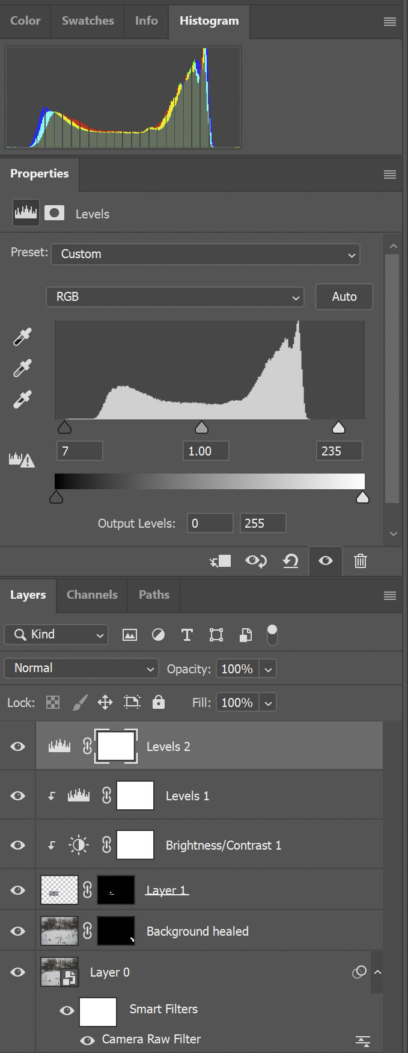
Task: Click the clip to layer icon
Action: (220, 561)
